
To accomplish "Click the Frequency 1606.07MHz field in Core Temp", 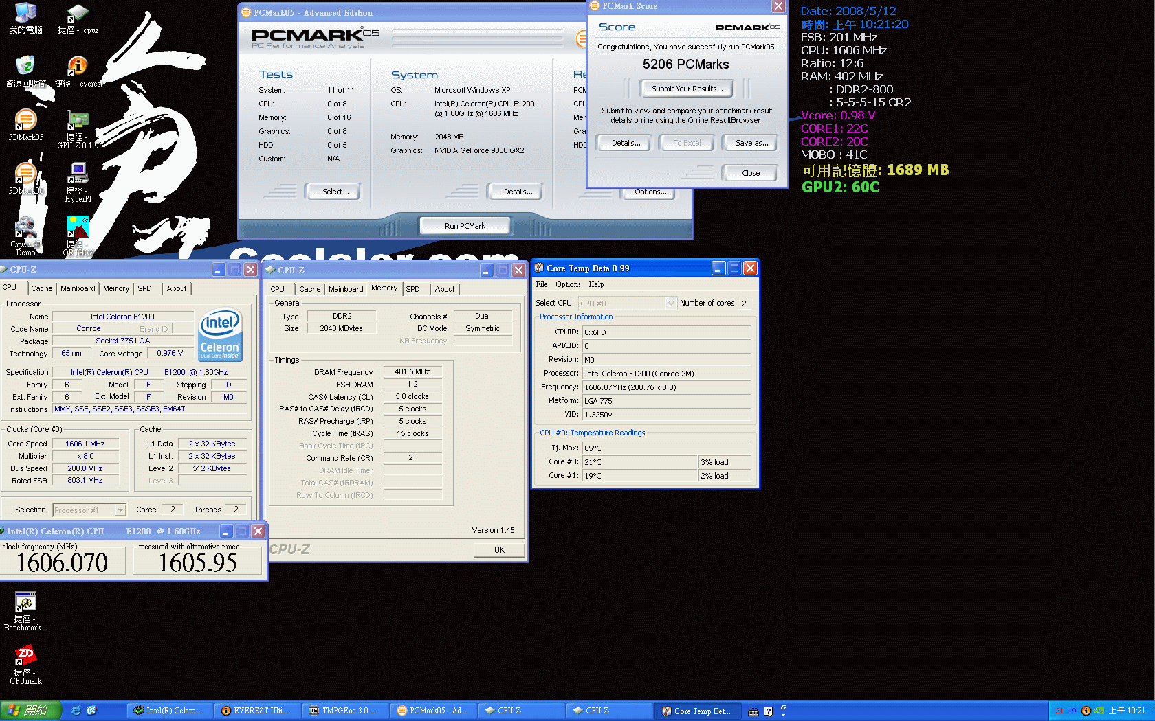I will (x=666, y=387).
